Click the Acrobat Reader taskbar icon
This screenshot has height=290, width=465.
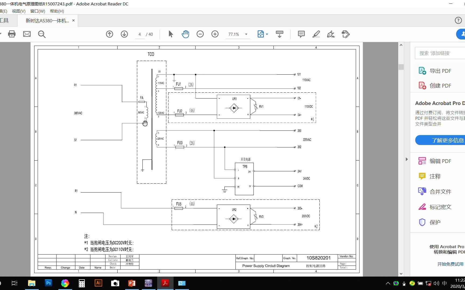click(x=165, y=283)
